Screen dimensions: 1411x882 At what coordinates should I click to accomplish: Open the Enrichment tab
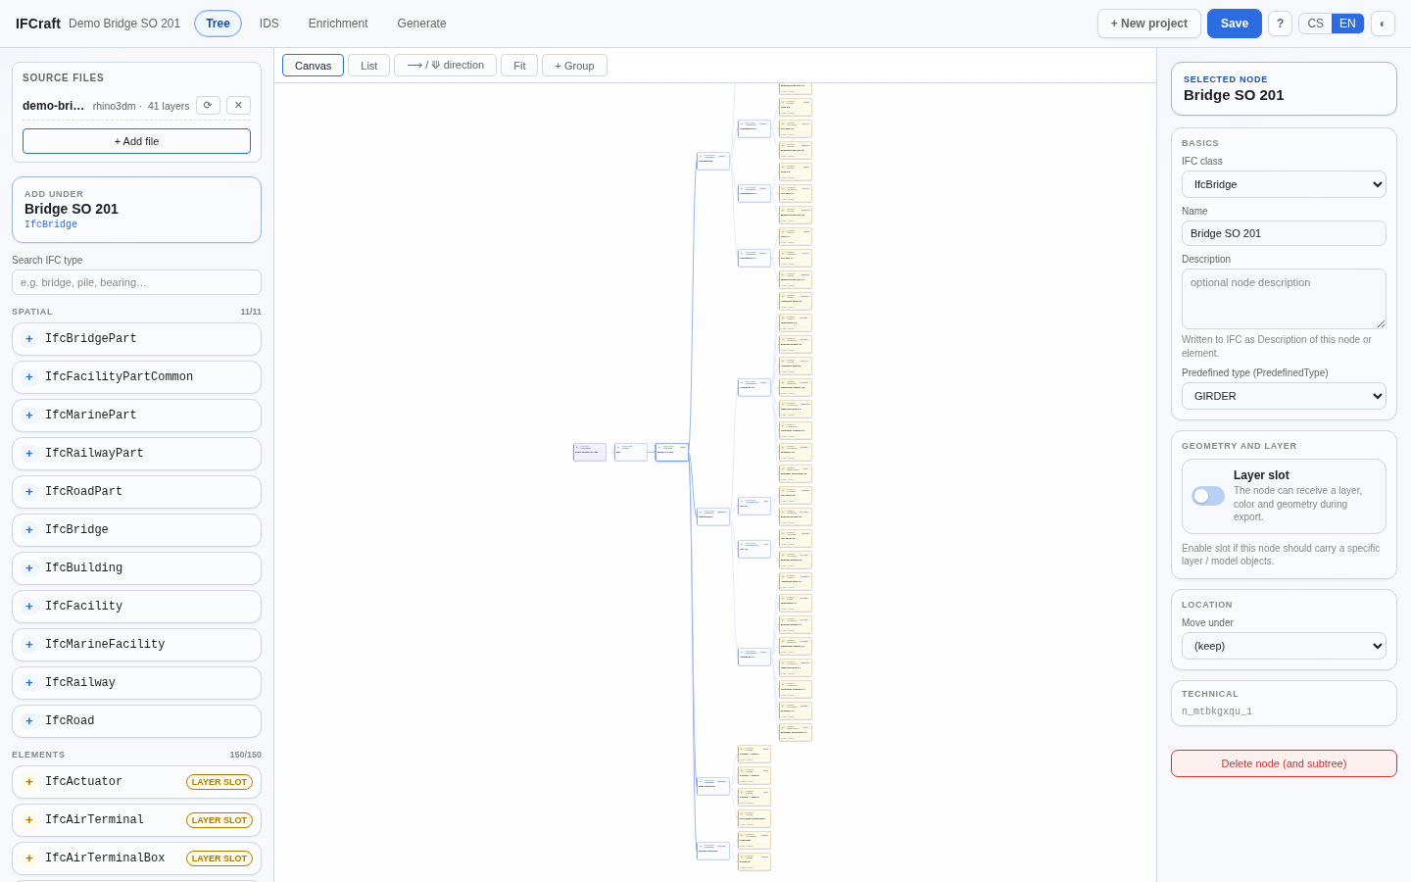coord(338,24)
